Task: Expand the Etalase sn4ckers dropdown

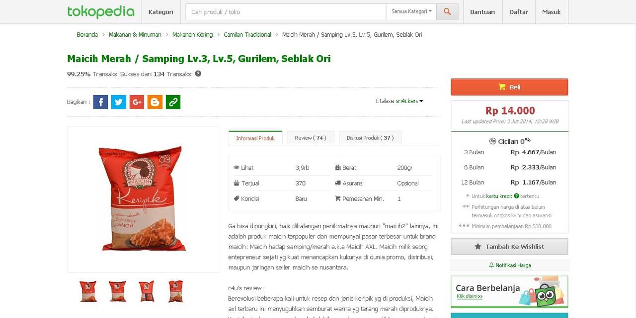Action: 399,101
